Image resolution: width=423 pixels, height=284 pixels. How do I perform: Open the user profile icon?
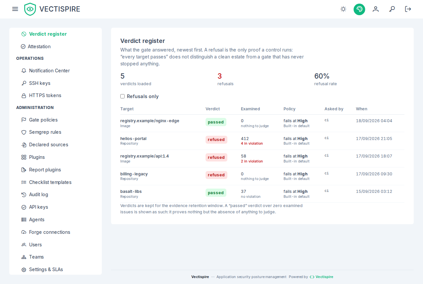[x=376, y=9]
